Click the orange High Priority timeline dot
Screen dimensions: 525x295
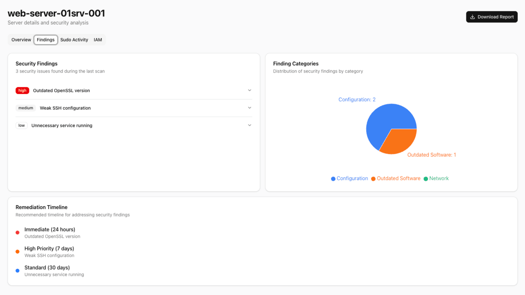17,251
